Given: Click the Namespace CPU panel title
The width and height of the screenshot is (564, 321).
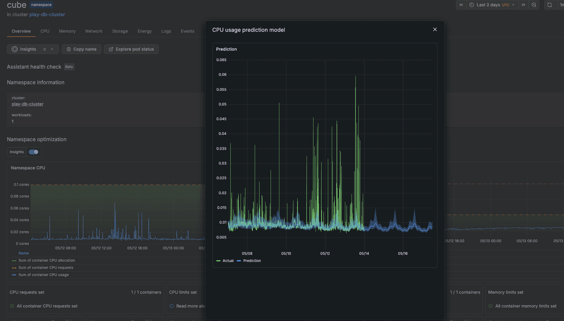Looking at the screenshot, I should click(28, 168).
